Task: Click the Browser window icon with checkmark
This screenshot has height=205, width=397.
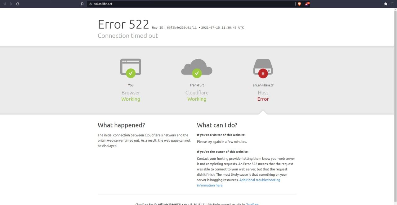Action: pyautogui.click(x=131, y=68)
